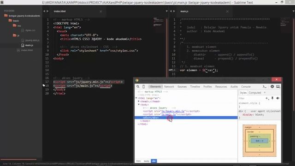Image resolution: width=295 pixels, height=166 pixels.
Task: Collapse the belajar-jquery-kodeakademi folder
Action: [x=6, y=16]
